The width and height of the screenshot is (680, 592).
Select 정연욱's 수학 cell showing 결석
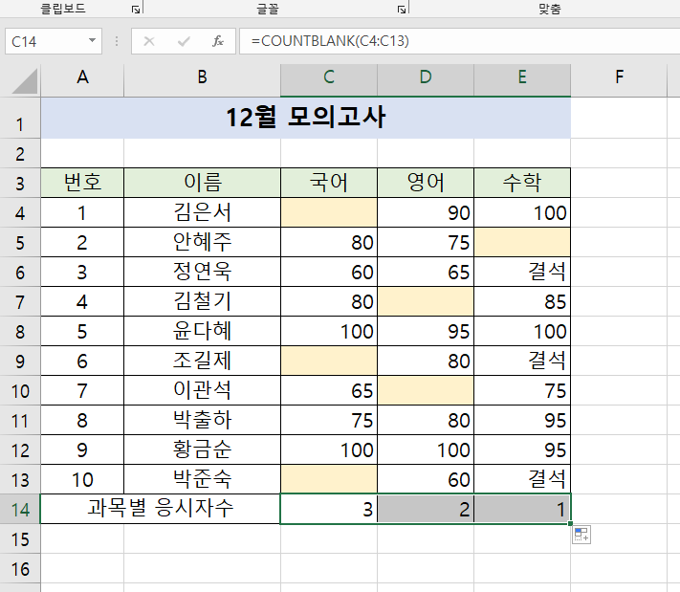click(x=522, y=272)
